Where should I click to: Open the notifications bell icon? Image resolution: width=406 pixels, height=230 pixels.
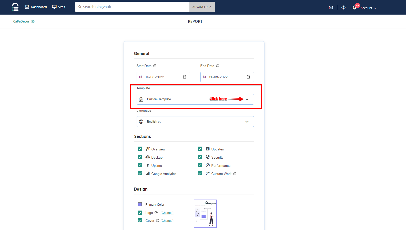click(354, 8)
